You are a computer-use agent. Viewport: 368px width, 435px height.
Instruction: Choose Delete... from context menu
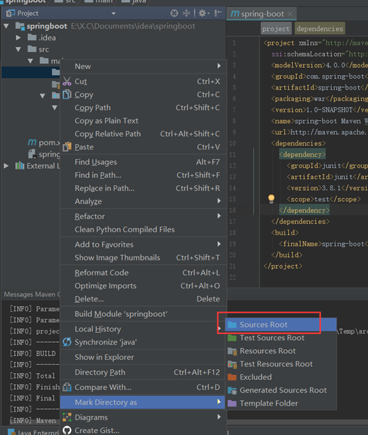coord(143,299)
